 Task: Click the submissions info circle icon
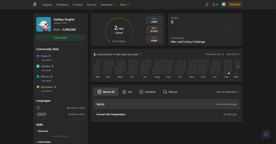[x=140, y=54]
